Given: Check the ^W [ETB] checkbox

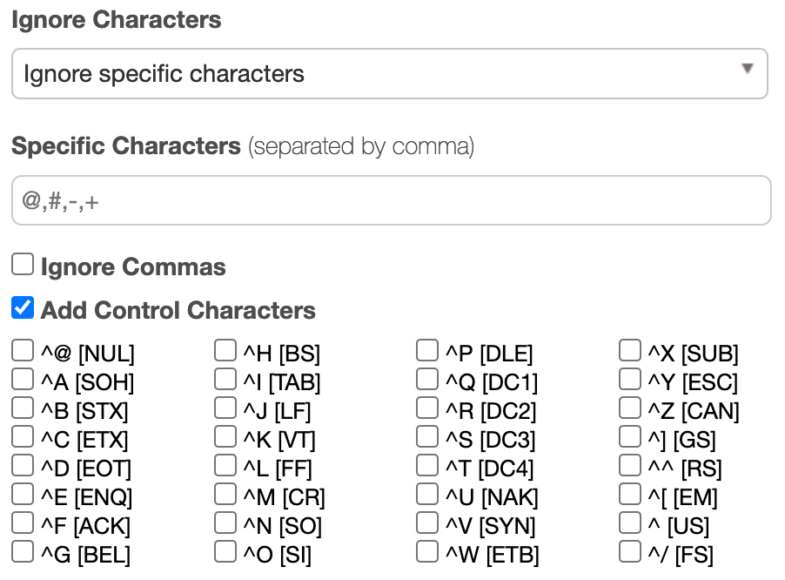Looking at the screenshot, I should pos(427,552).
